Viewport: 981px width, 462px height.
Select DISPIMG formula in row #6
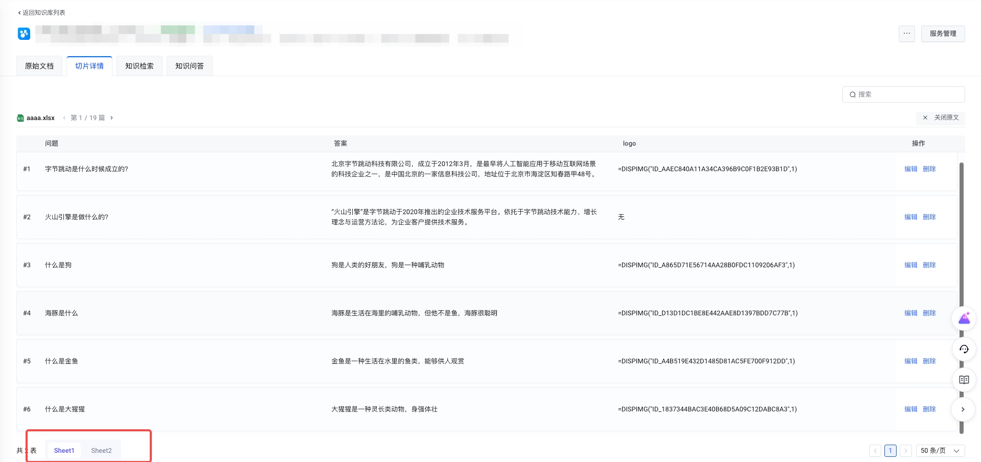point(707,409)
